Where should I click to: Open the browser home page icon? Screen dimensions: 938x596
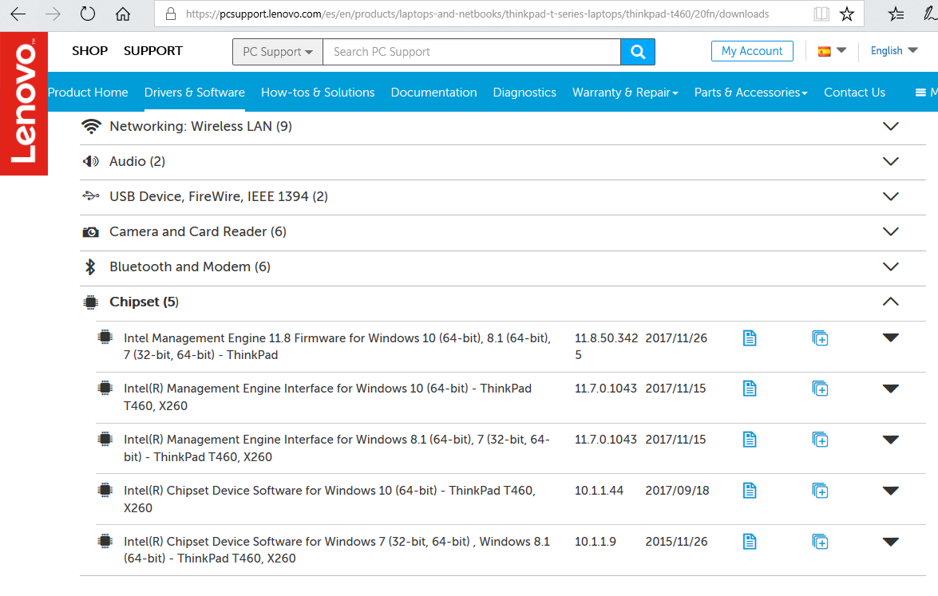tap(123, 14)
